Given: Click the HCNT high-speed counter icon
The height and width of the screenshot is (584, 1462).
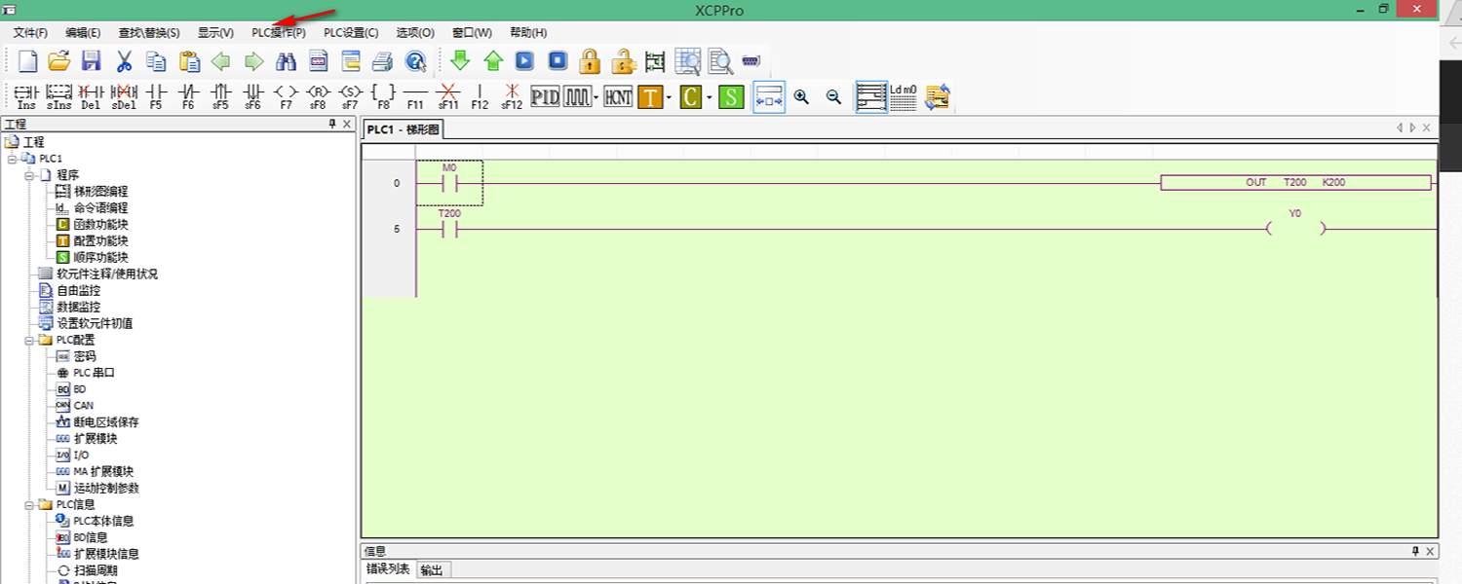Looking at the screenshot, I should 617,96.
